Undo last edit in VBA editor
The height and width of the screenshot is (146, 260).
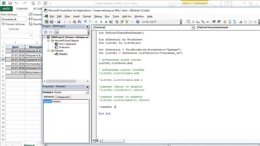85,21
